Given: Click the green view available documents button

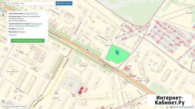Looking at the screenshot, I should (28, 41).
